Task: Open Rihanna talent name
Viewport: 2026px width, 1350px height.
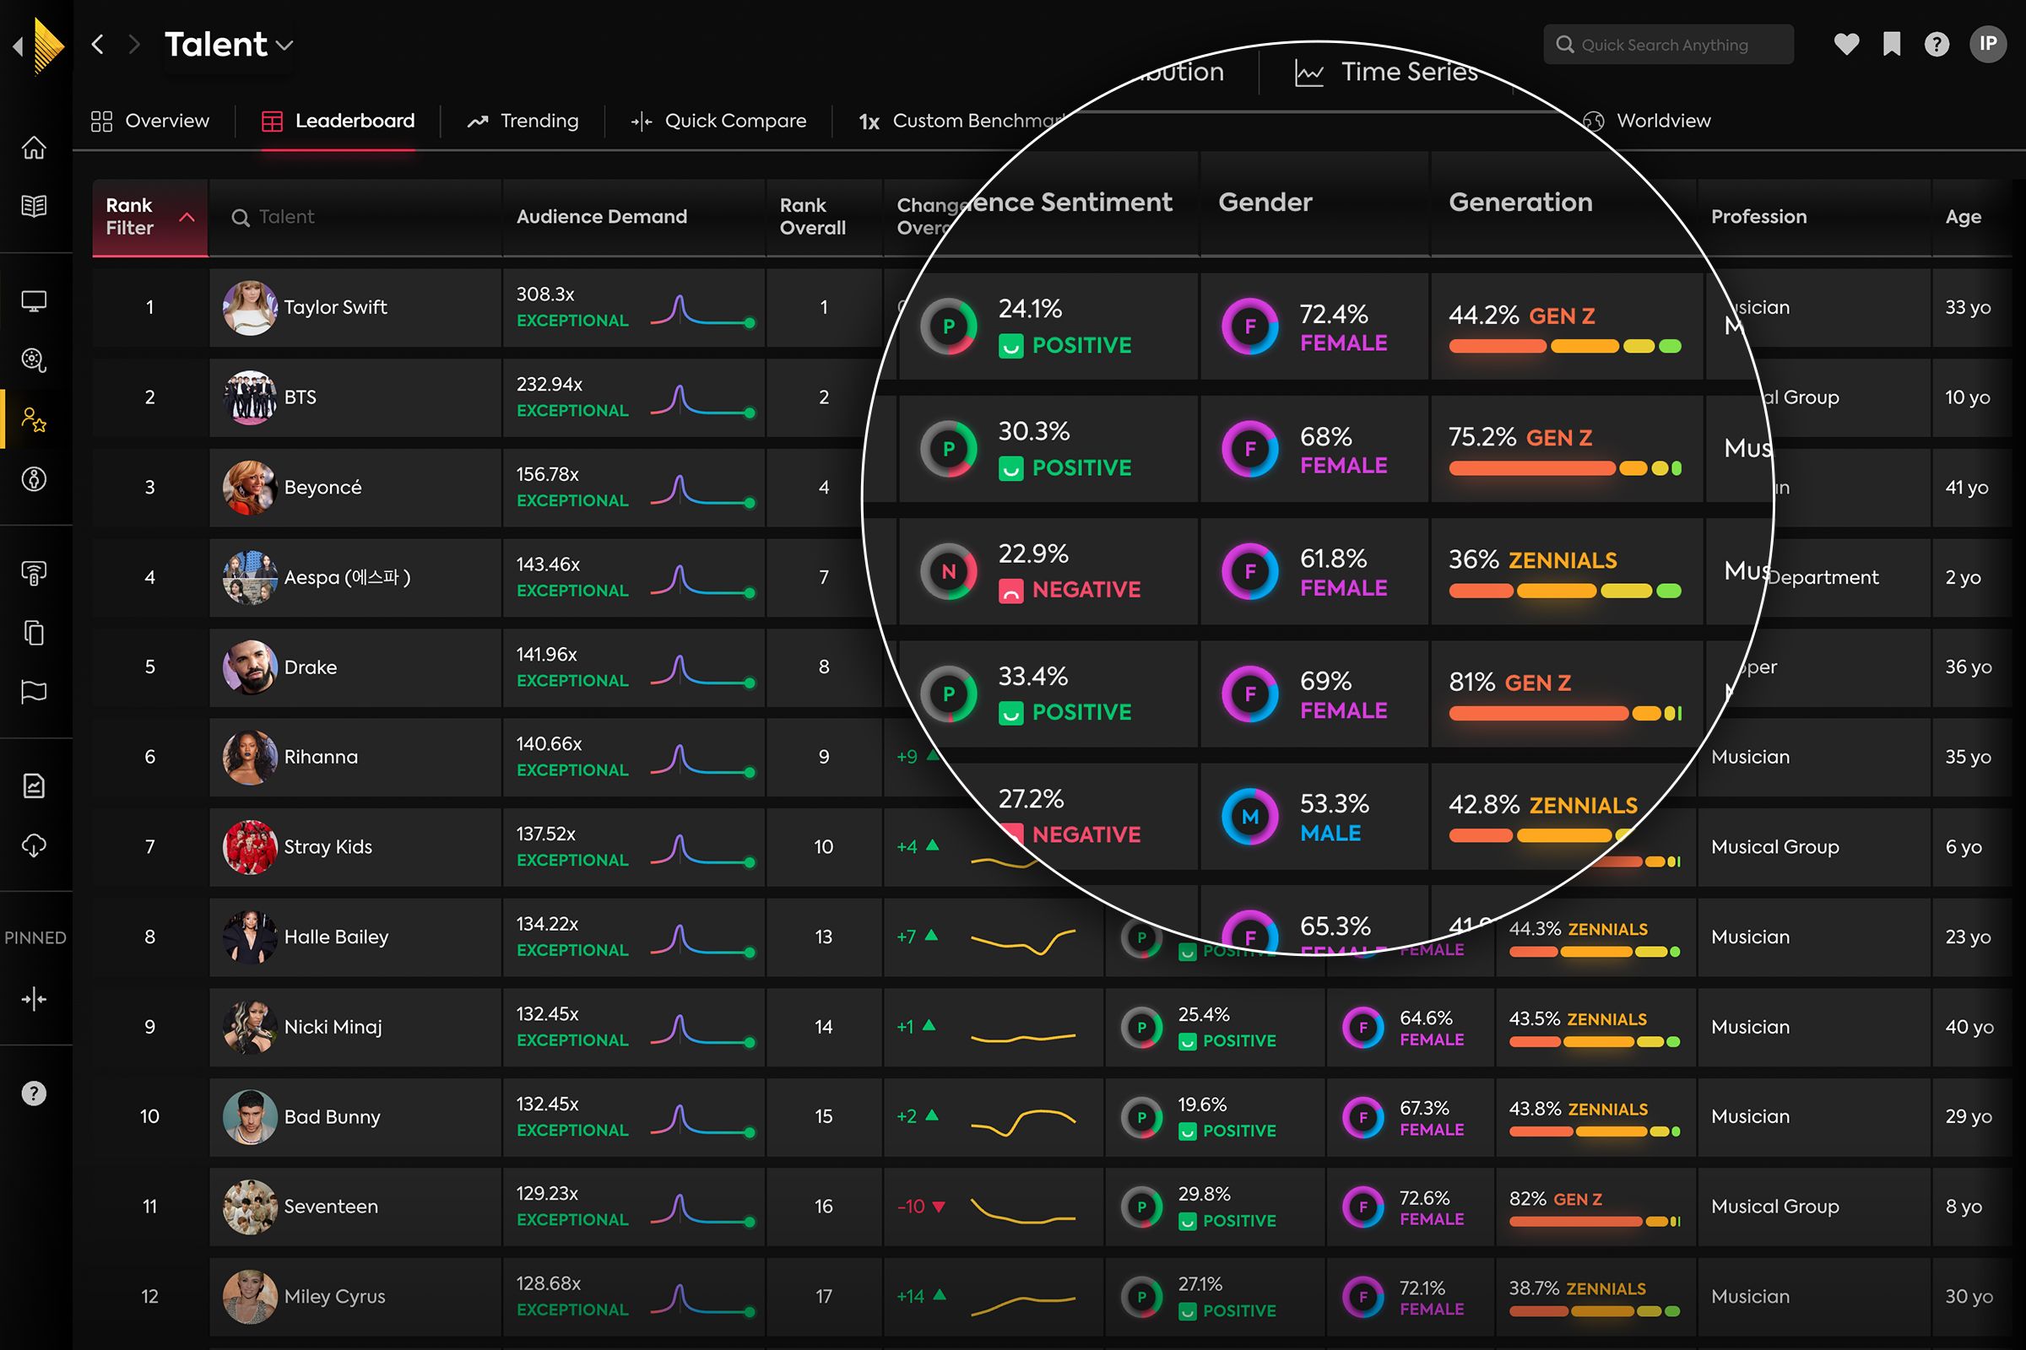Action: click(321, 757)
